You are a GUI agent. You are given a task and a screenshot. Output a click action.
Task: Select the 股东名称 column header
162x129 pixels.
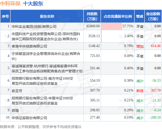47,16
